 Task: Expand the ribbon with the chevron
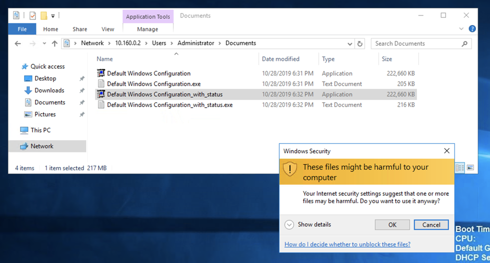pyautogui.click(x=461, y=29)
